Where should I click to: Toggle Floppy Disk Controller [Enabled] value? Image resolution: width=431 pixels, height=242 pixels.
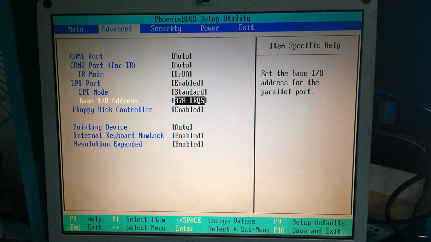click(188, 110)
